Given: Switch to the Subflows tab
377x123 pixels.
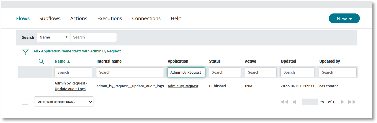Looking at the screenshot, I should coord(50,18).
